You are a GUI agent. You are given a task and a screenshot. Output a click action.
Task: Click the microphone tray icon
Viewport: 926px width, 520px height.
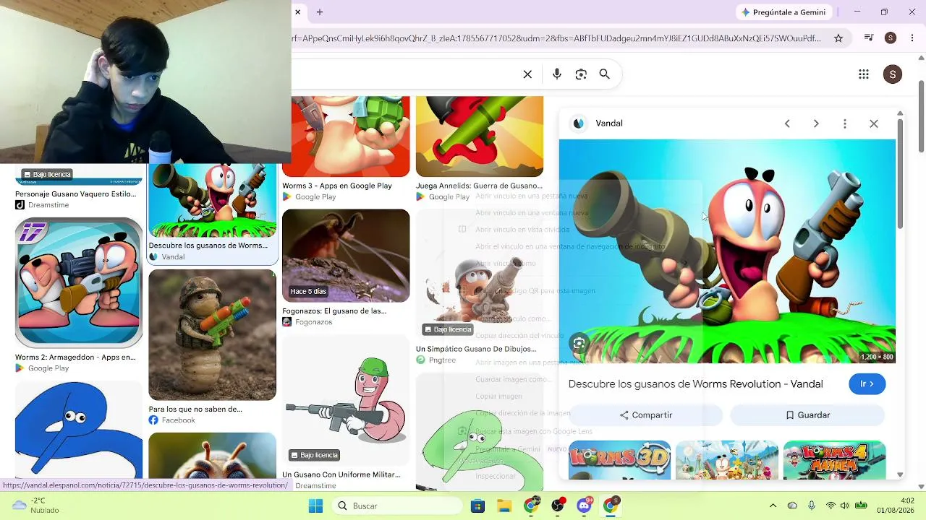point(812,506)
